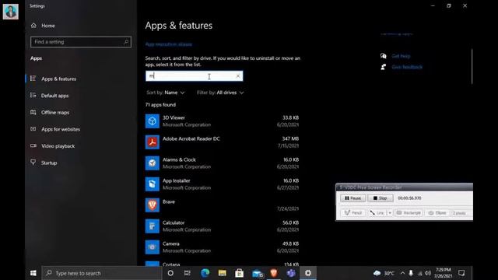Select the App Installer entry name
This screenshot has height=280, width=498.
point(177,180)
